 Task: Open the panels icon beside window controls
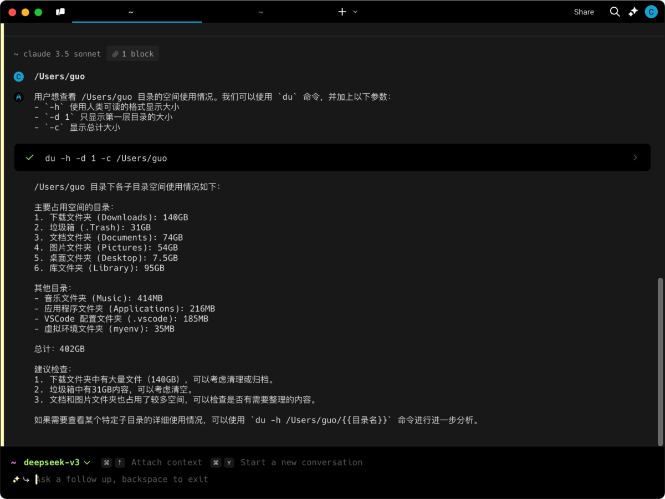click(x=60, y=12)
